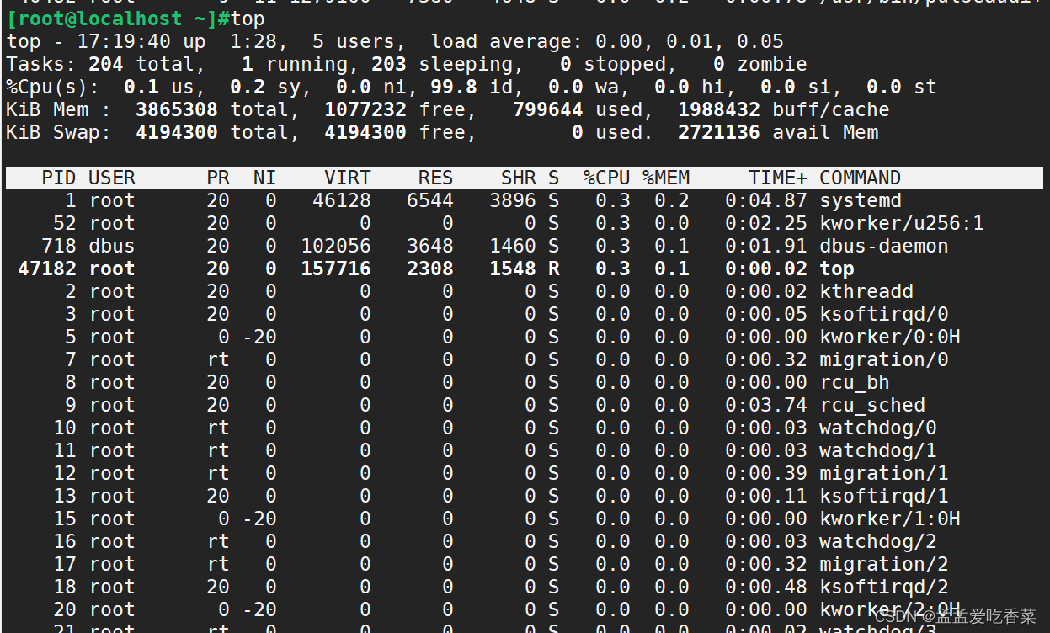
Task: Select the rcu_bh command name
Action: tap(855, 382)
